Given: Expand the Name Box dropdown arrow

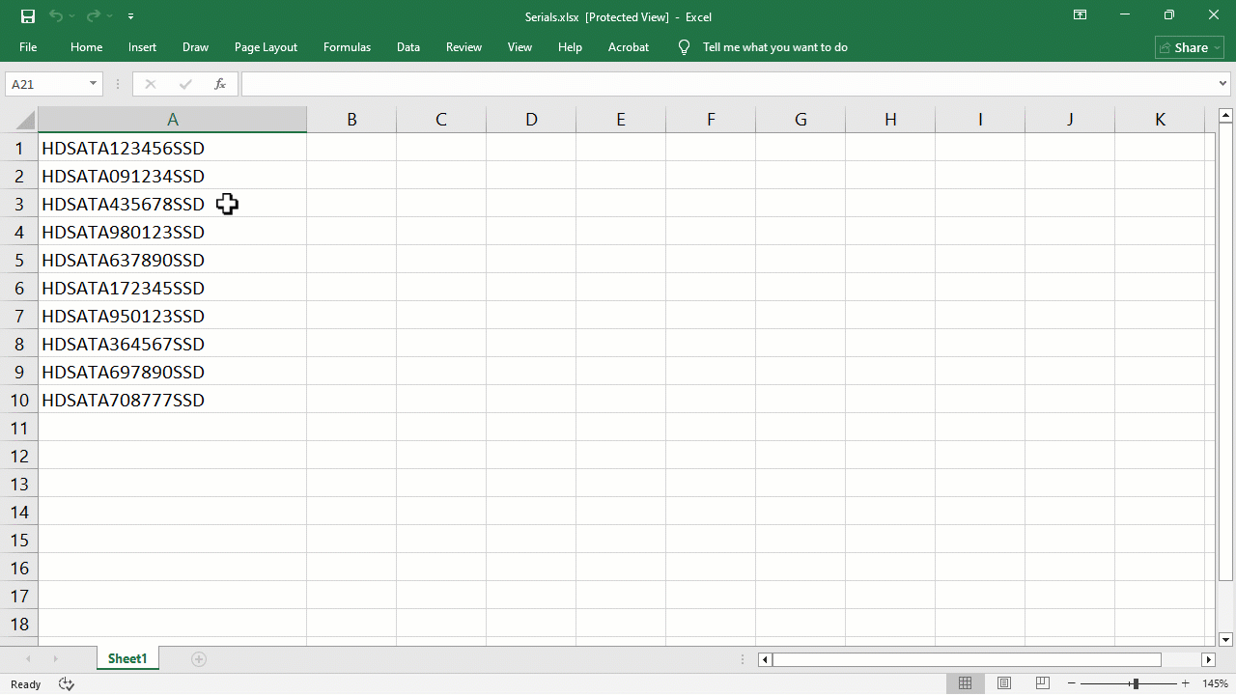Looking at the screenshot, I should [93, 84].
